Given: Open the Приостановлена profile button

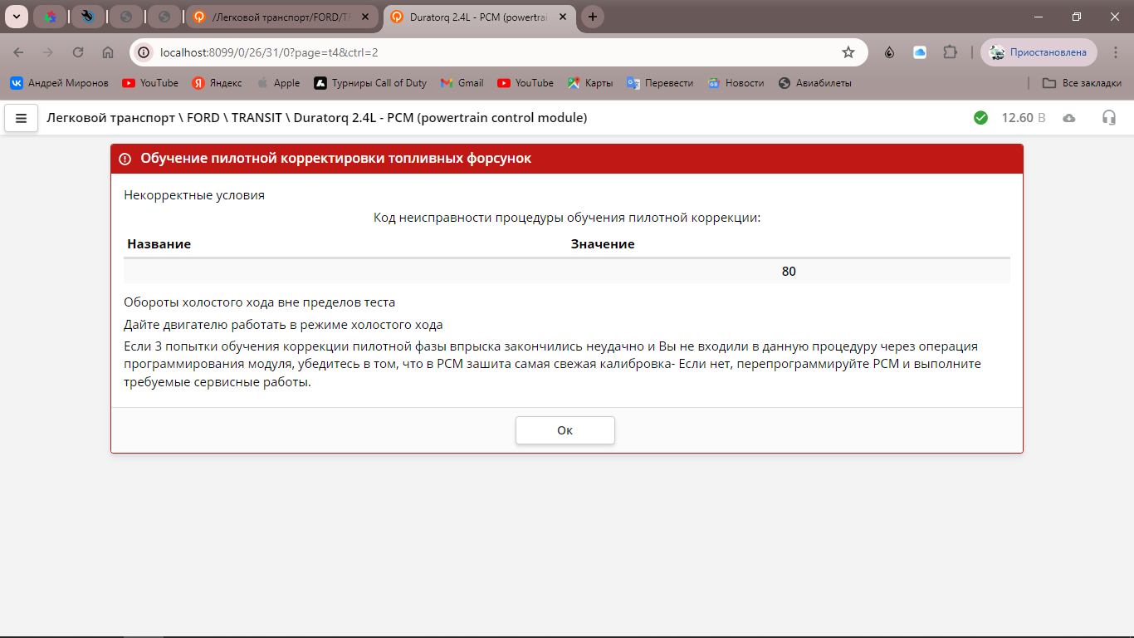Looking at the screenshot, I should [x=1039, y=52].
